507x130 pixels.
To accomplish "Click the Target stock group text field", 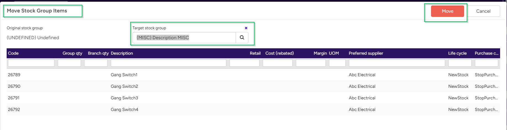I will pos(184,38).
